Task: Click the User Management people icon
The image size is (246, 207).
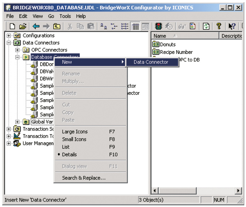Action: [x=17, y=143]
